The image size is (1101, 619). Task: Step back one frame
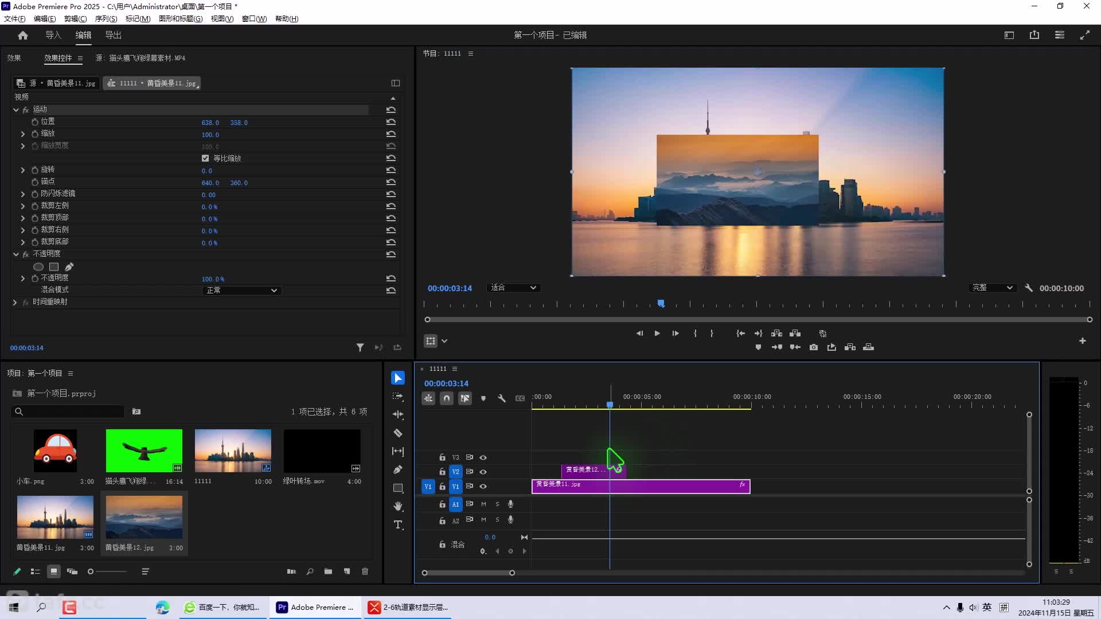point(639,334)
